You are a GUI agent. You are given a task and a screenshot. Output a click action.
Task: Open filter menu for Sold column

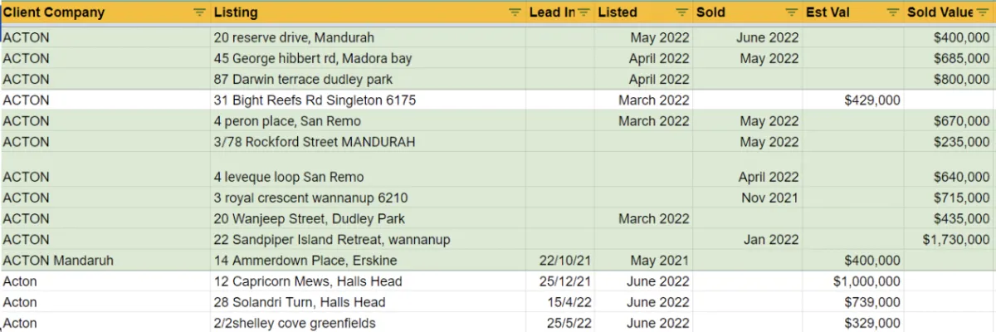coord(790,12)
